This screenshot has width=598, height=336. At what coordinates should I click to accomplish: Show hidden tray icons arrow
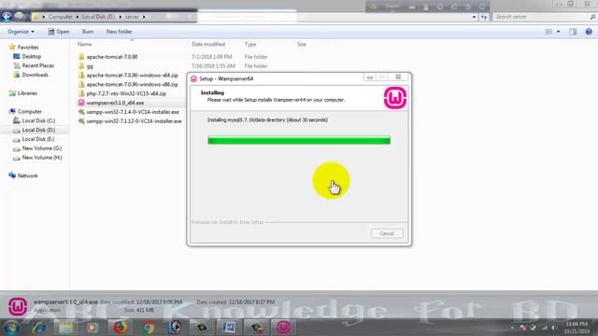click(x=512, y=328)
